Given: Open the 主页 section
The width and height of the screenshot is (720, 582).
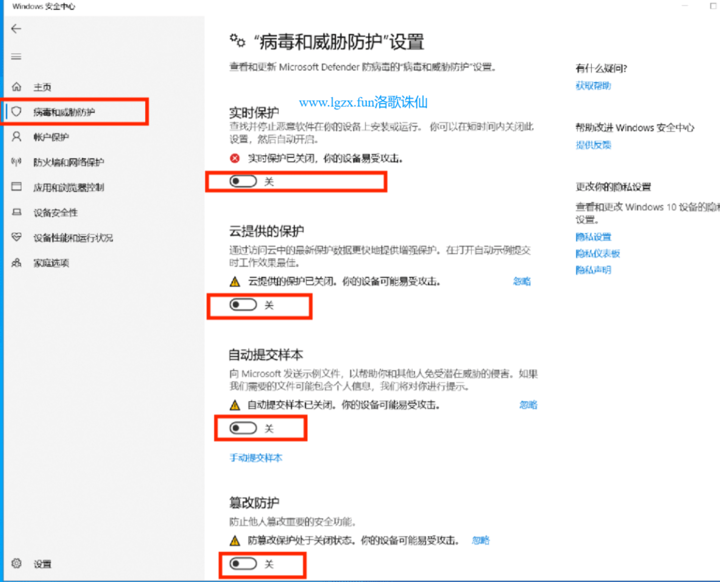Looking at the screenshot, I should click(42, 87).
